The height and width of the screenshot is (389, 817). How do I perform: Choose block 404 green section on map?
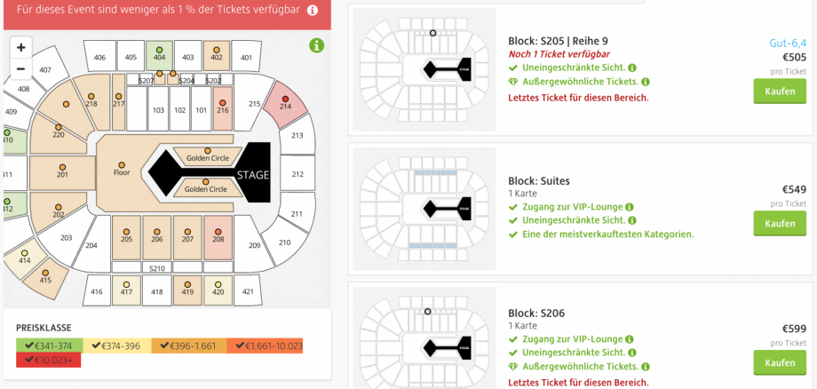(159, 53)
